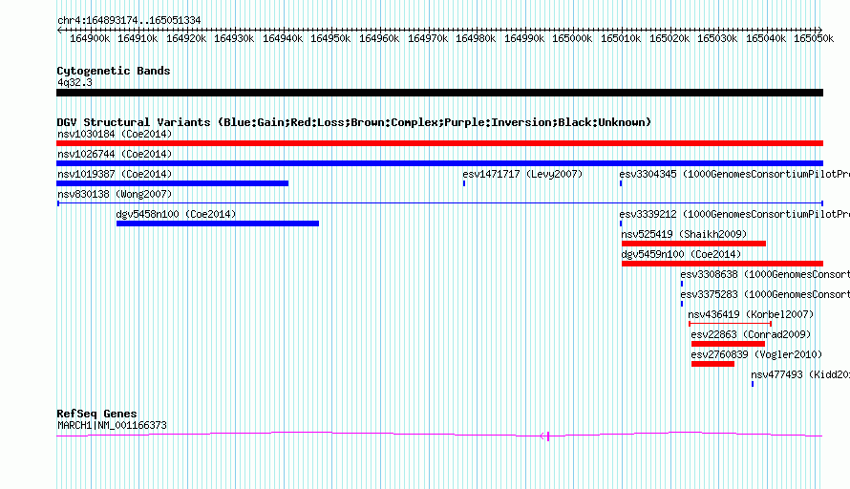Click the Cytogenetic Bands track title
The width and height of the screenshot is (850, 489).
click(x=114, y=71)
